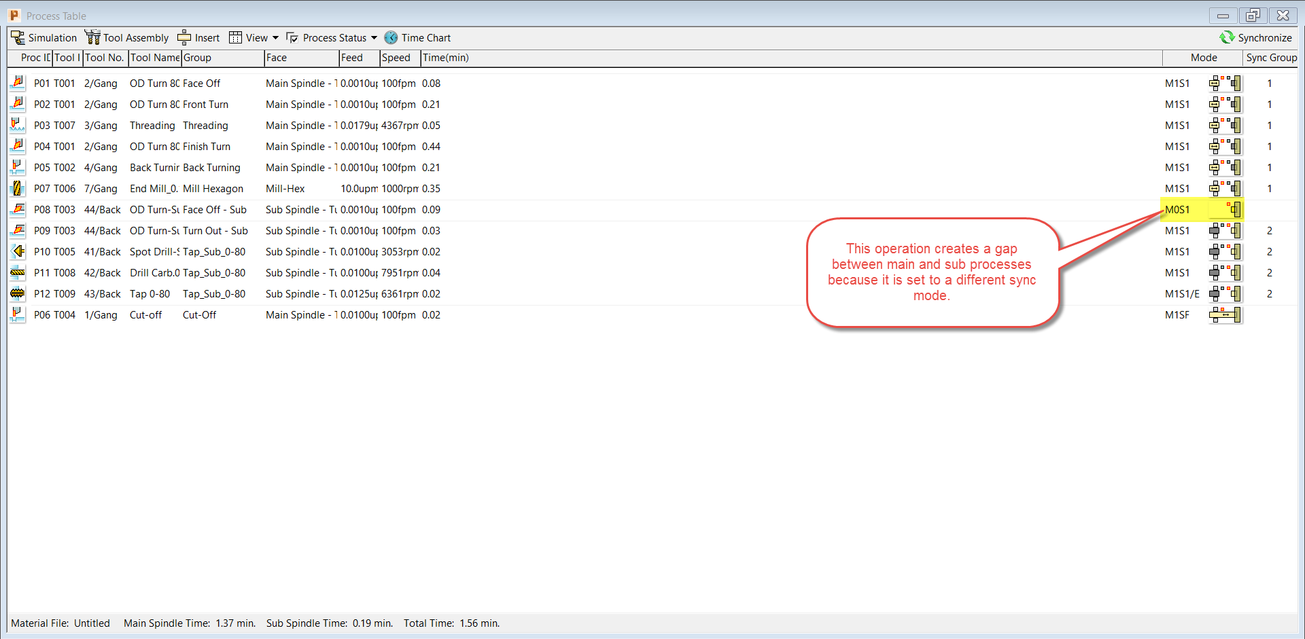Click the sync mode graphic for P12 Tap row
Screen dimensions: 1305x639
point(1225,293)
